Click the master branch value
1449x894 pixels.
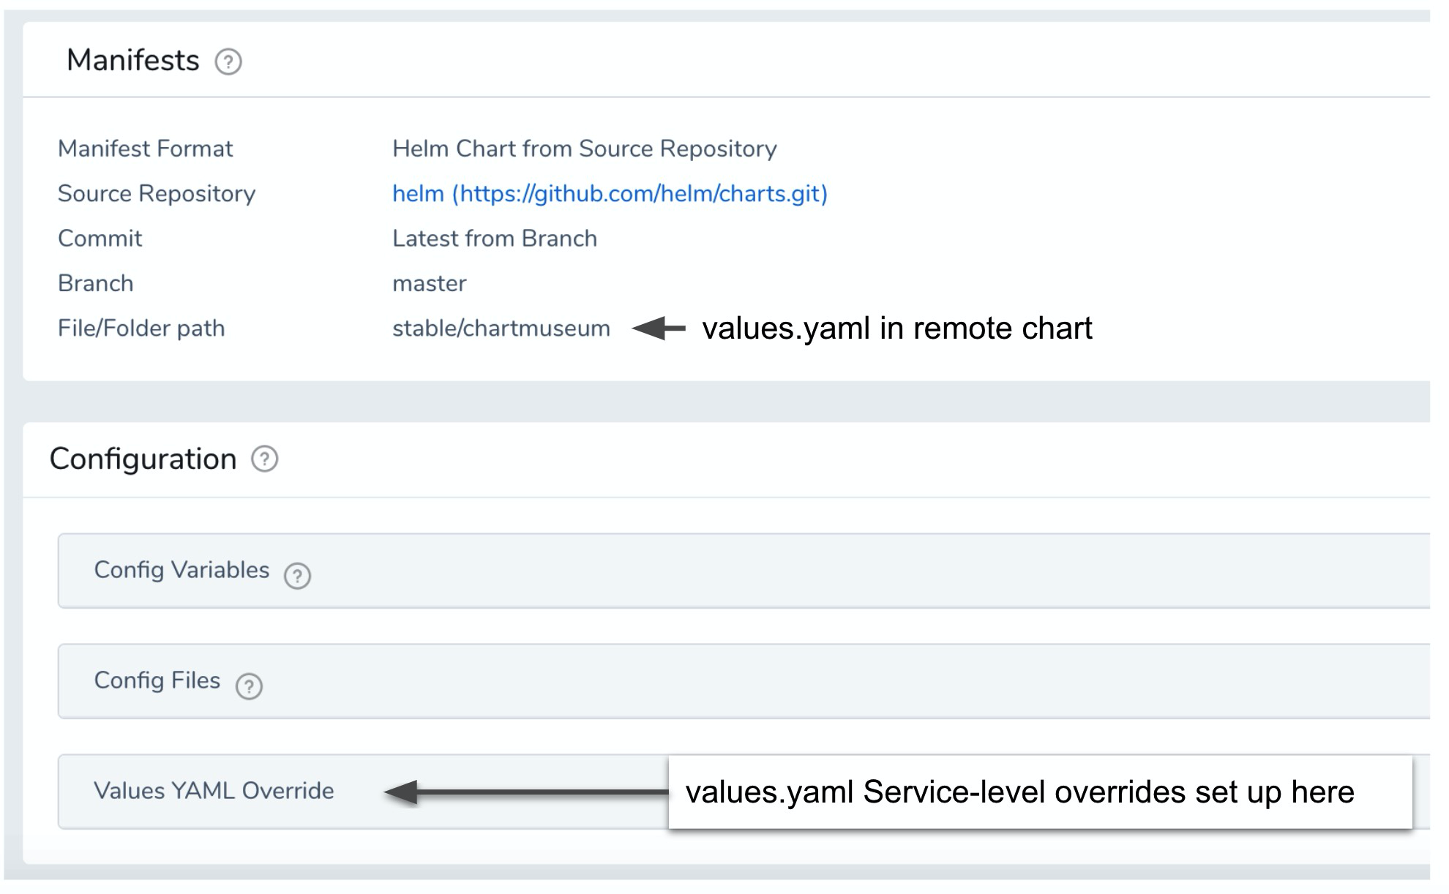coord(429,284)
